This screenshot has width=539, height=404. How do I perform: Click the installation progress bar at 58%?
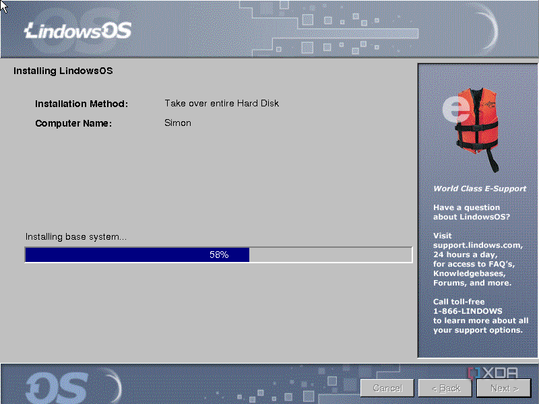click(x=218, y=255)
